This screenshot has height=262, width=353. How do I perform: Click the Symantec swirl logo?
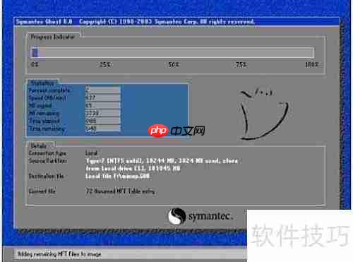[176, 216]
